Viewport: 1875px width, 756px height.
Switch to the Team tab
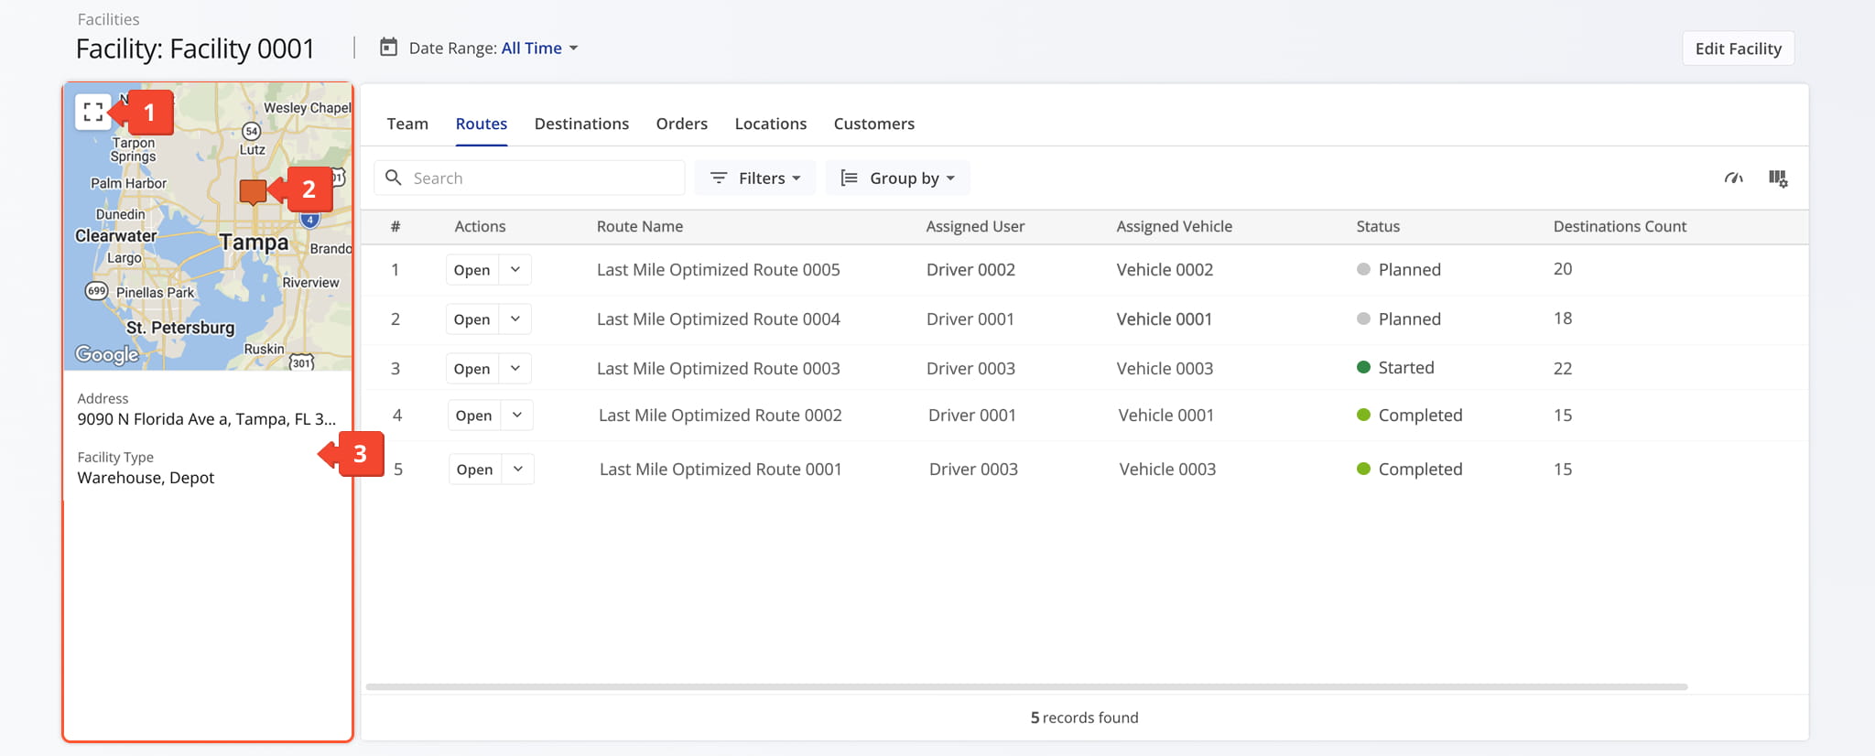[407, 124]
